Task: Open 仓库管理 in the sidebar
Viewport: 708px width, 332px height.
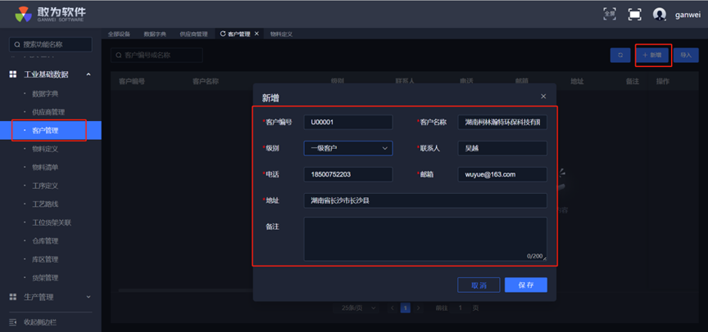Action: pos(45,241)
